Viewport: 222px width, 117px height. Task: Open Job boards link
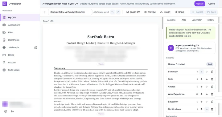tap(20, 47)
